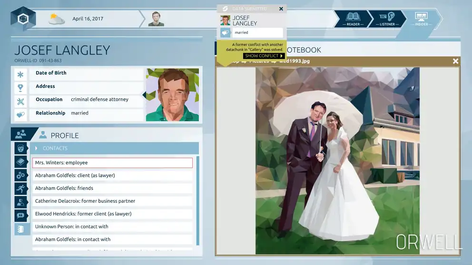The width and height of the screenshot is (472, 265).
Task: Open the gears category icon in profile sidebar
Action: point(20,175)
